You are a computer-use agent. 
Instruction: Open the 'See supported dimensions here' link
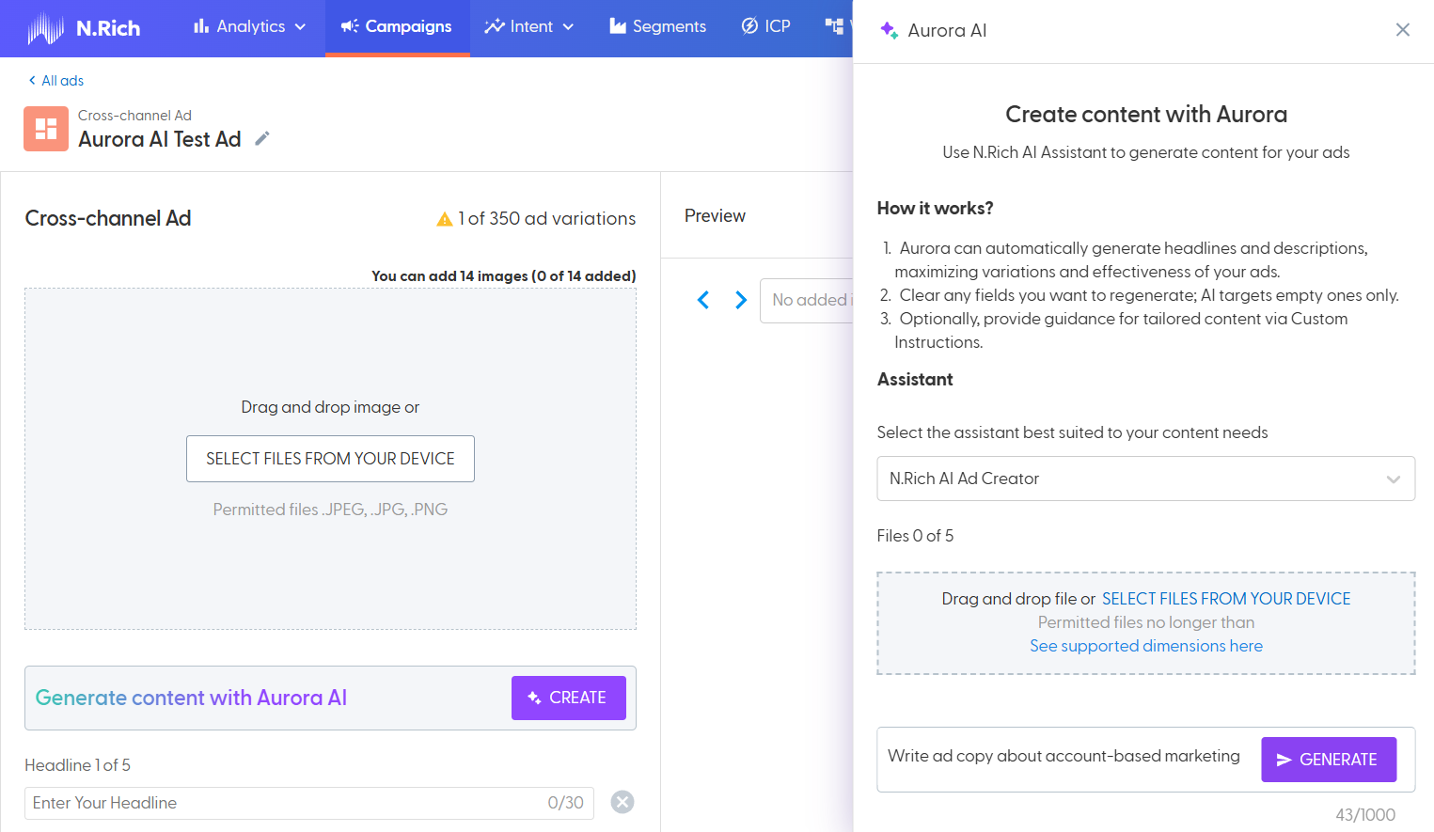point(1145,646)
